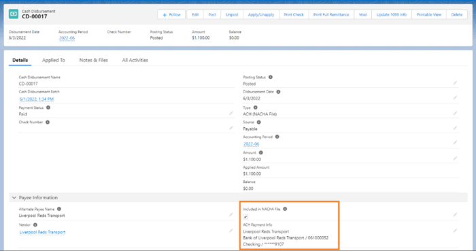Viewport: 476px width, 251px height.
Task: Open the Applied To tab
Action: coord(54,60)
